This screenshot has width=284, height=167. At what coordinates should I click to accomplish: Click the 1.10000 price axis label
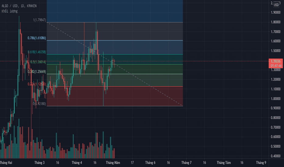pyautogui.click(x=276, y=89)
